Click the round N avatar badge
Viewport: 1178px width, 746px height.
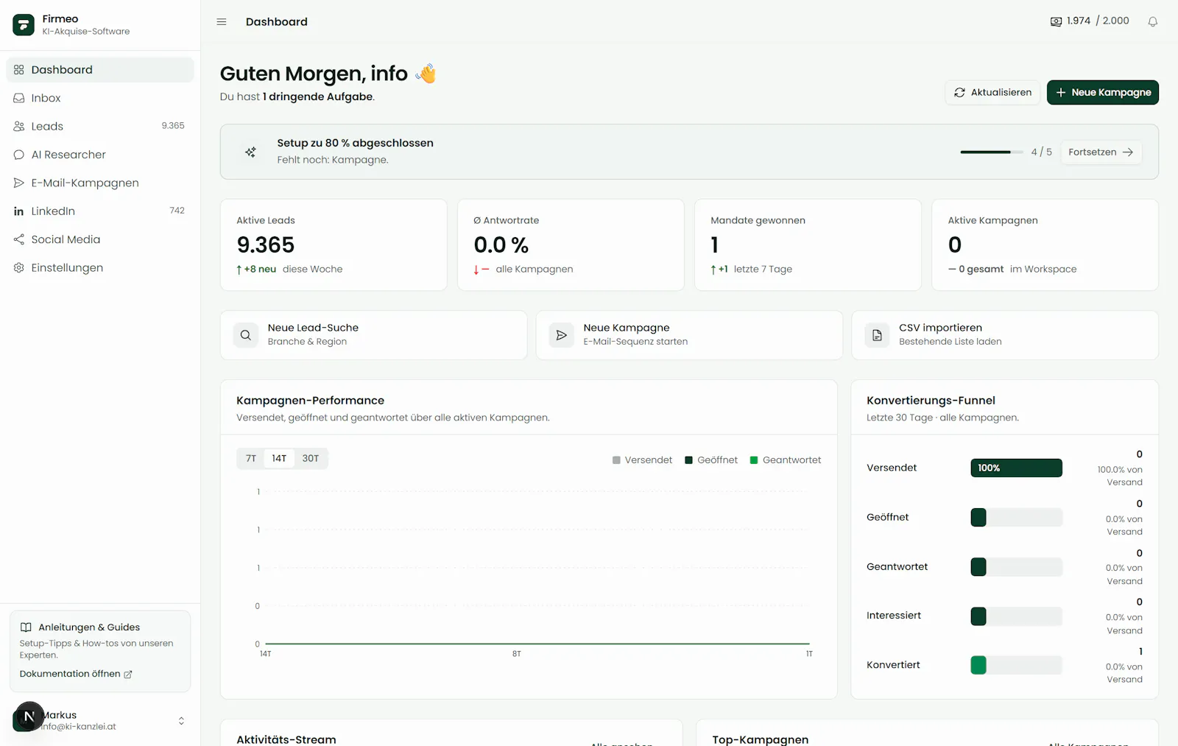click(x=29, y=716)
